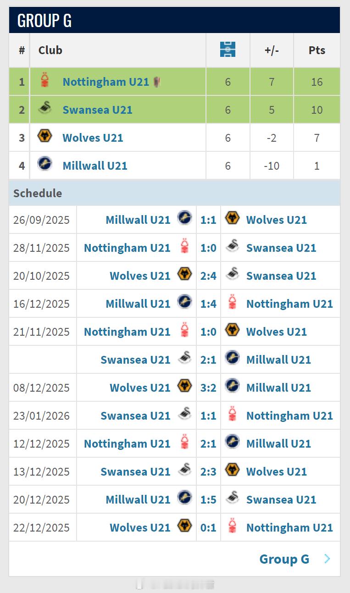Open the 0:1 Wolves vs Nottingham result
Screen dimensions: 350x593
[208, 527]
